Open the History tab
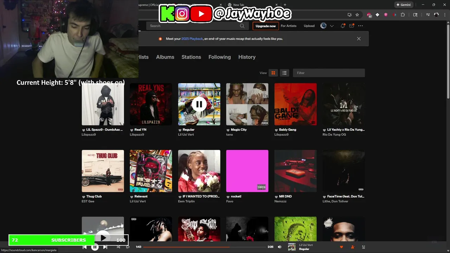This screenshot has width=450, height=253. coord(247,57)
